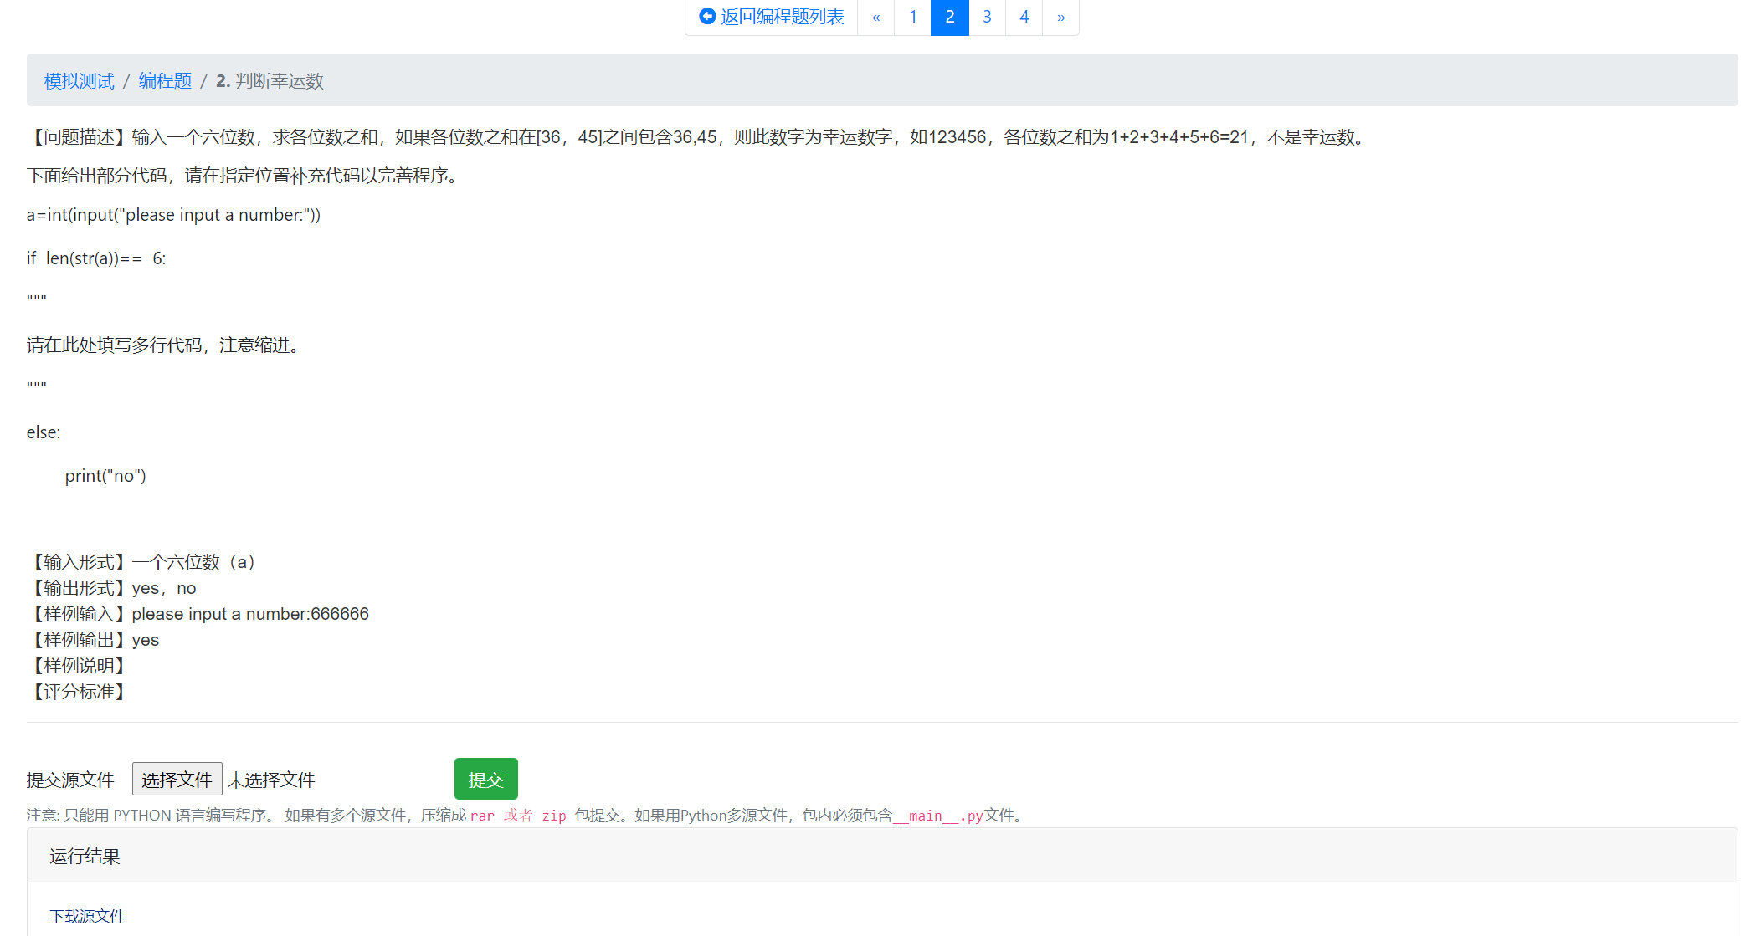
Task: Select page 1 in the pagination bar
Action: click(912, 17)
